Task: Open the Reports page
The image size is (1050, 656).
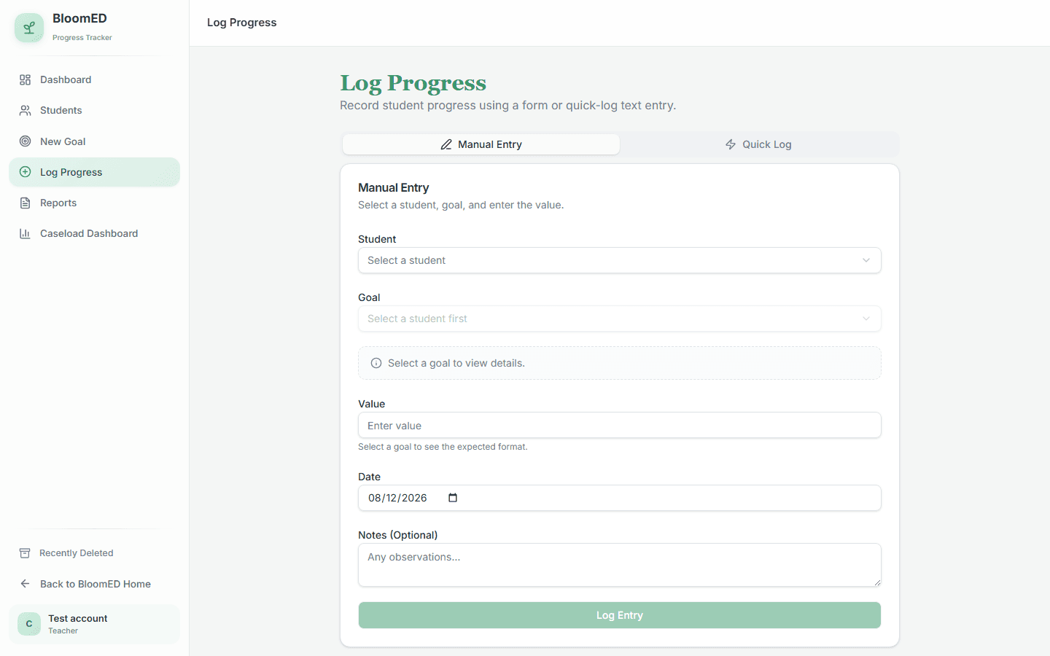Action: point(94,203)
